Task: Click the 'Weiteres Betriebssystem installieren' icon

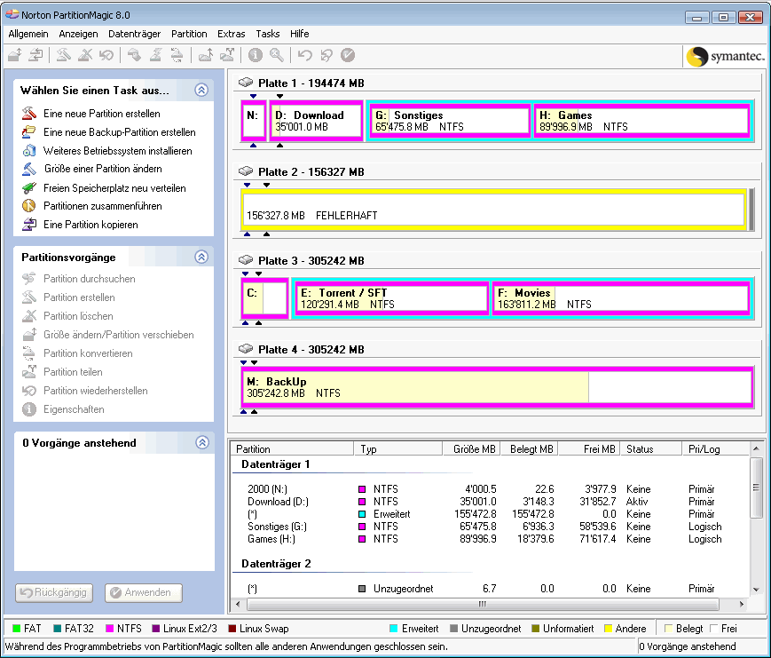Action: (28, 151)
